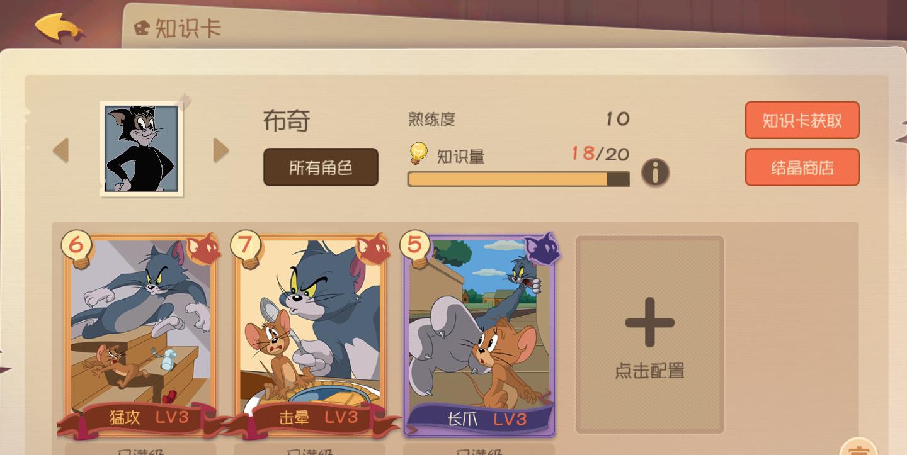
Task: Click the empty 点击配置 card slot
Action: click(649, 335)
